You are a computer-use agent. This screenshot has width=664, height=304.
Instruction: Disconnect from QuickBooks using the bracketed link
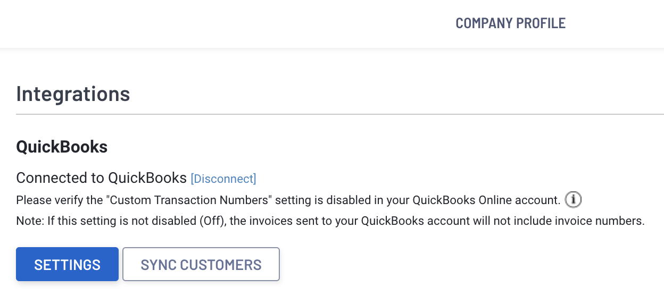[223, 179]
